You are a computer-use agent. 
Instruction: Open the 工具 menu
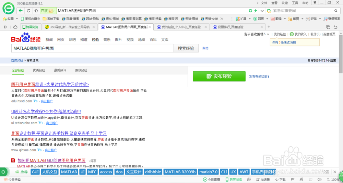pyautogui.click(x=295, y=3)
